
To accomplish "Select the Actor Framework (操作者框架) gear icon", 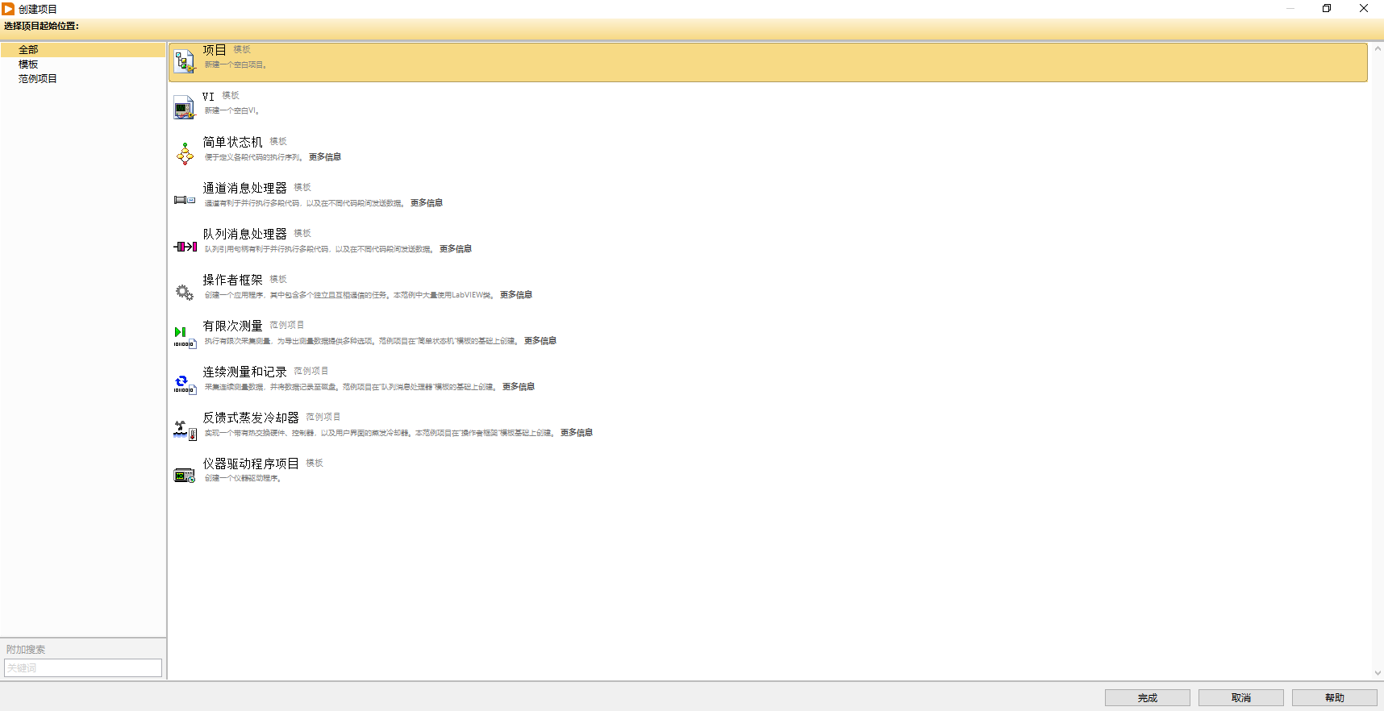I will [185, 292].
